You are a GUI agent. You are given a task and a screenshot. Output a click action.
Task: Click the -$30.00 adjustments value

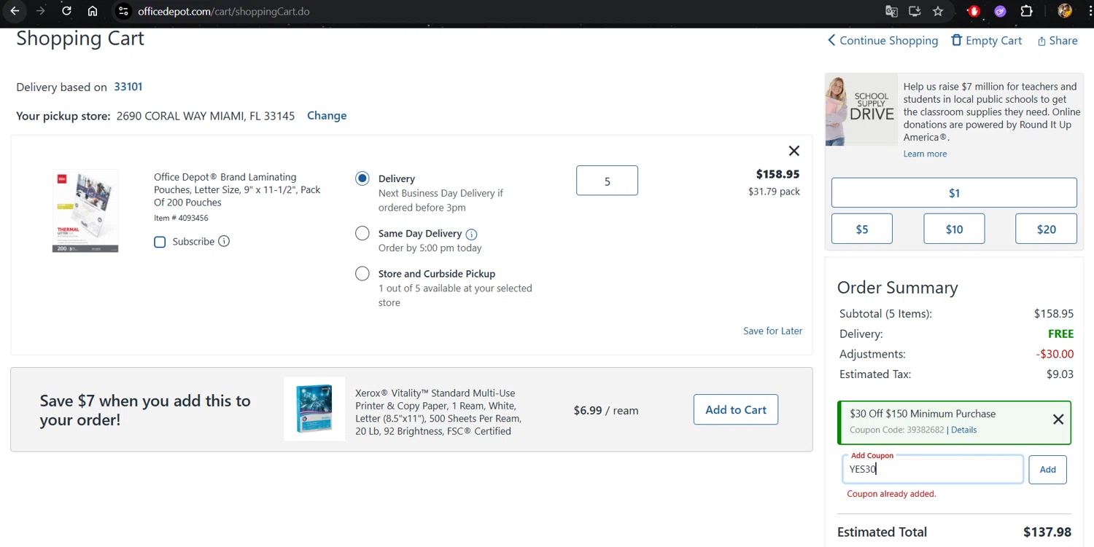click(1055, 354)
